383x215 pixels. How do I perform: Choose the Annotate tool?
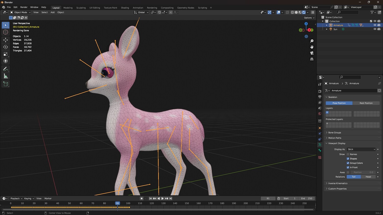pos(6,69)
